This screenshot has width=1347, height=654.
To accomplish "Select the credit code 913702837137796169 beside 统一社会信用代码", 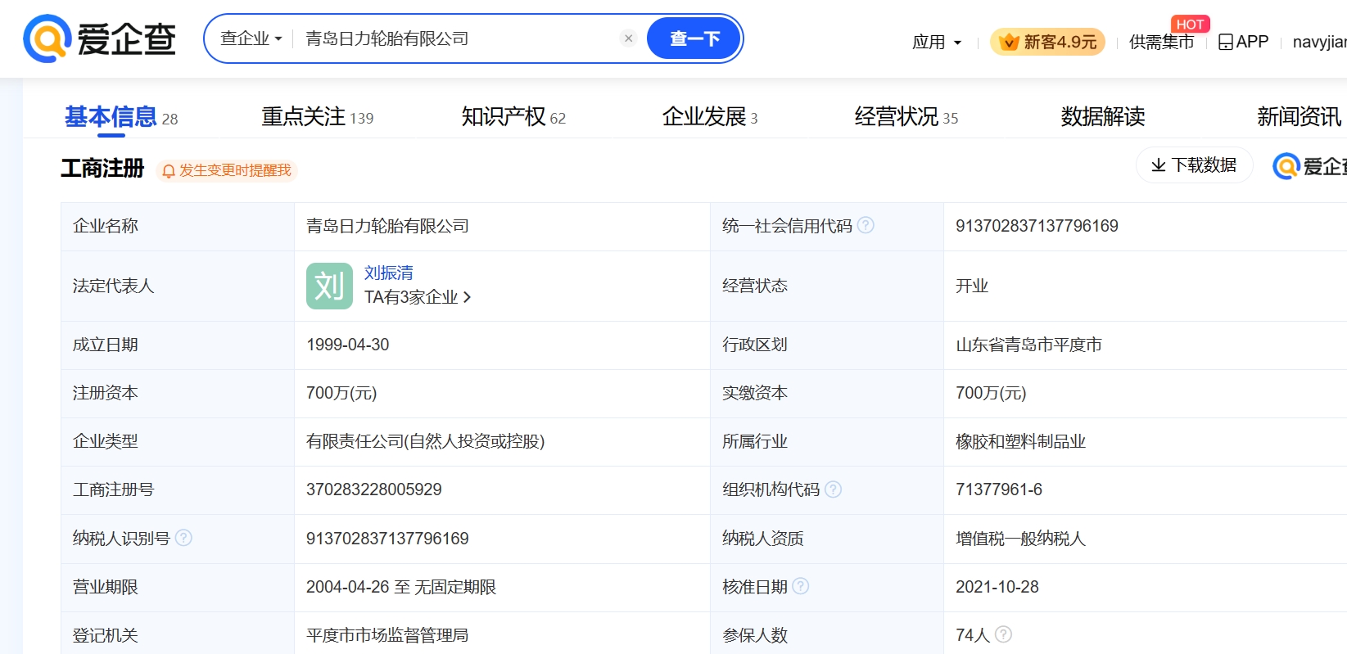I will click(1037, 226).
